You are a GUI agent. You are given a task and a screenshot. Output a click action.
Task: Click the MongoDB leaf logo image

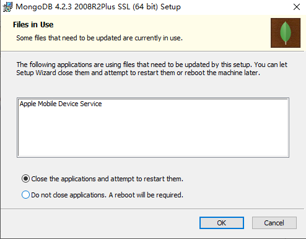click(x=286, y=33)
